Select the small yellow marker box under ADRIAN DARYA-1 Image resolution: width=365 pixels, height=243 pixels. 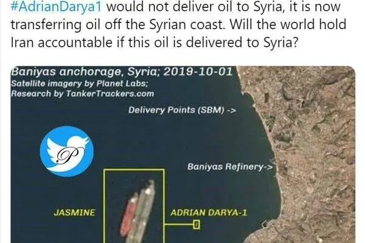pyautogui.click(x=196, y=225)
